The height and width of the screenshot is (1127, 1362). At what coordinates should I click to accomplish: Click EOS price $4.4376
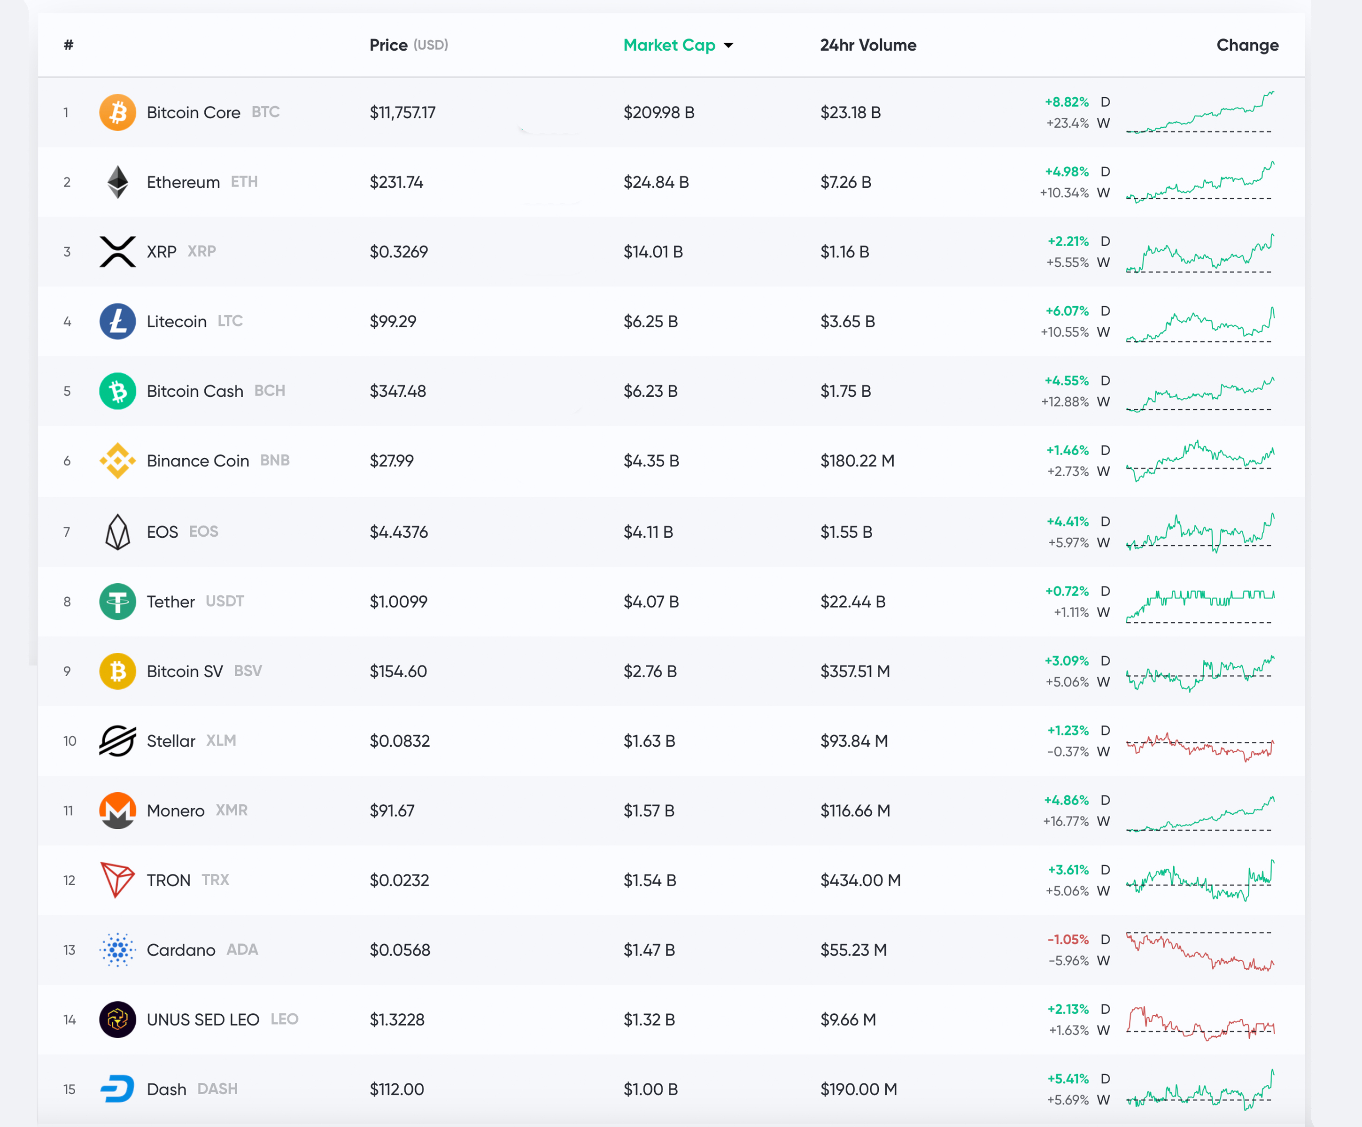coord(399,533)
